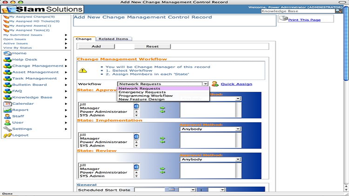The width and height of the screenshot is (349, 196).
Task: Select SYS Admin in the Approval member list
Action: pos(92,115)
